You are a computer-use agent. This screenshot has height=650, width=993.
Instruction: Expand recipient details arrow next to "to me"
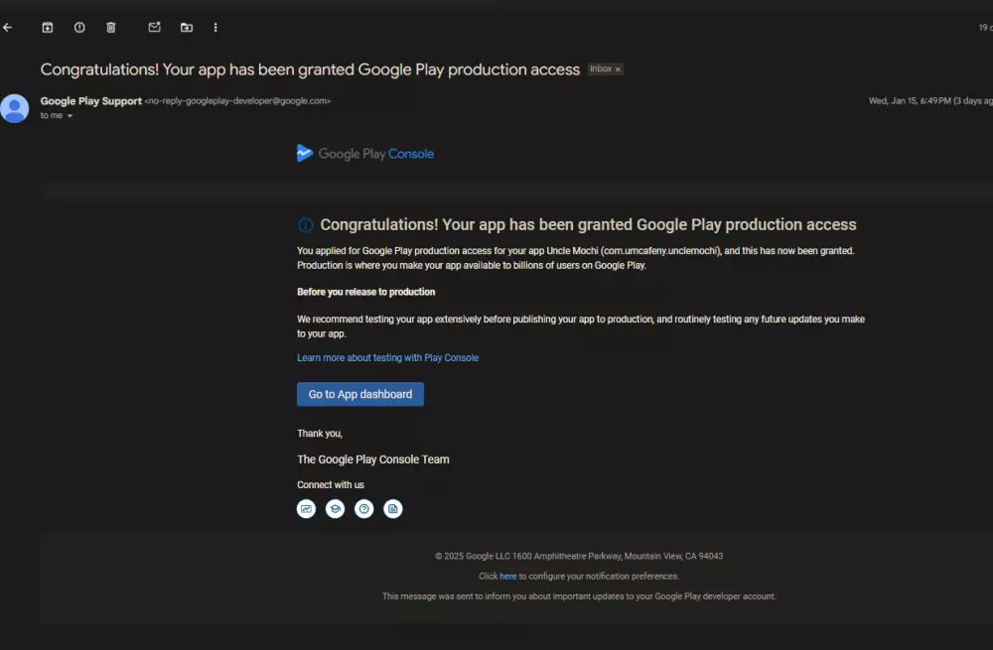coord(70,116)
